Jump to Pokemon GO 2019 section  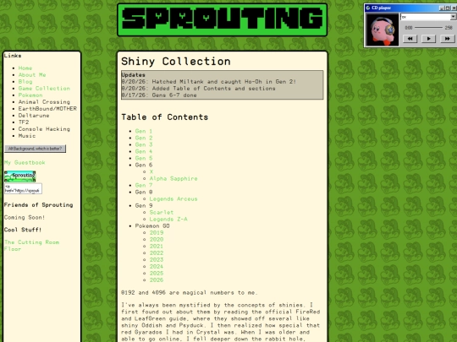click(157, 233)
